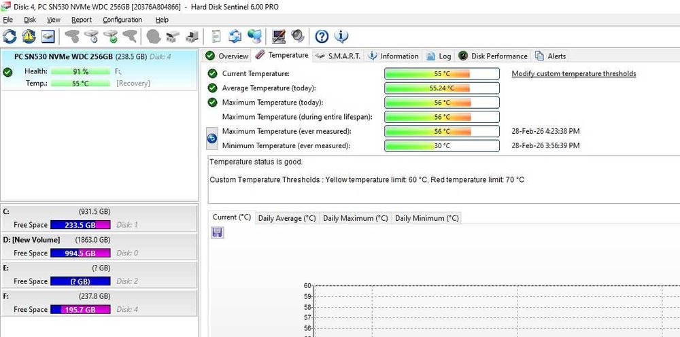Select the Daily Average (°C) graph tab
This screenshot has width=680, height=337.
[287, 218]
